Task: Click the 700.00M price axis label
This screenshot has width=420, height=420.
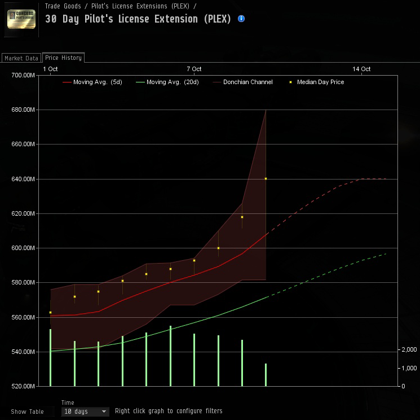Action: (x=23, y=75)
